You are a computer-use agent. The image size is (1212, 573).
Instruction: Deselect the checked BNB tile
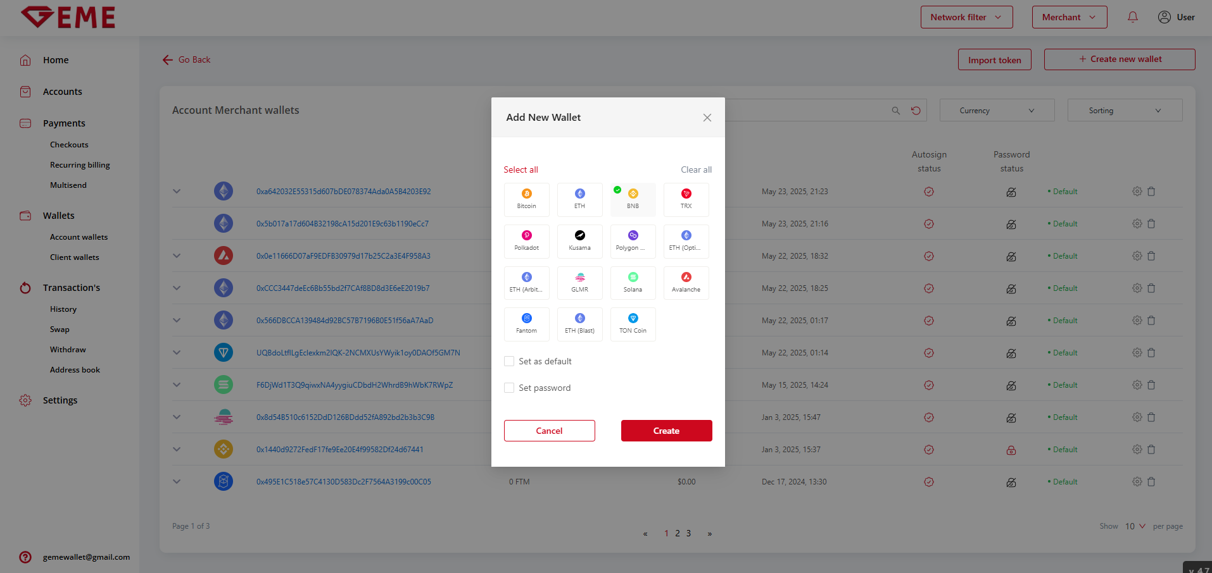(x=633, y=199)
